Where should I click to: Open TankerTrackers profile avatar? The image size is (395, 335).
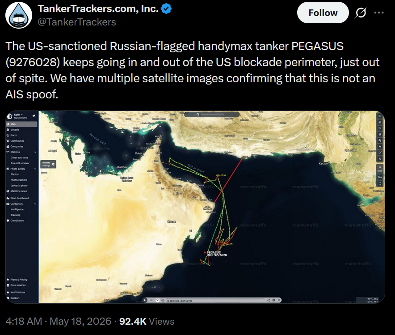click(x=19, y=15)
